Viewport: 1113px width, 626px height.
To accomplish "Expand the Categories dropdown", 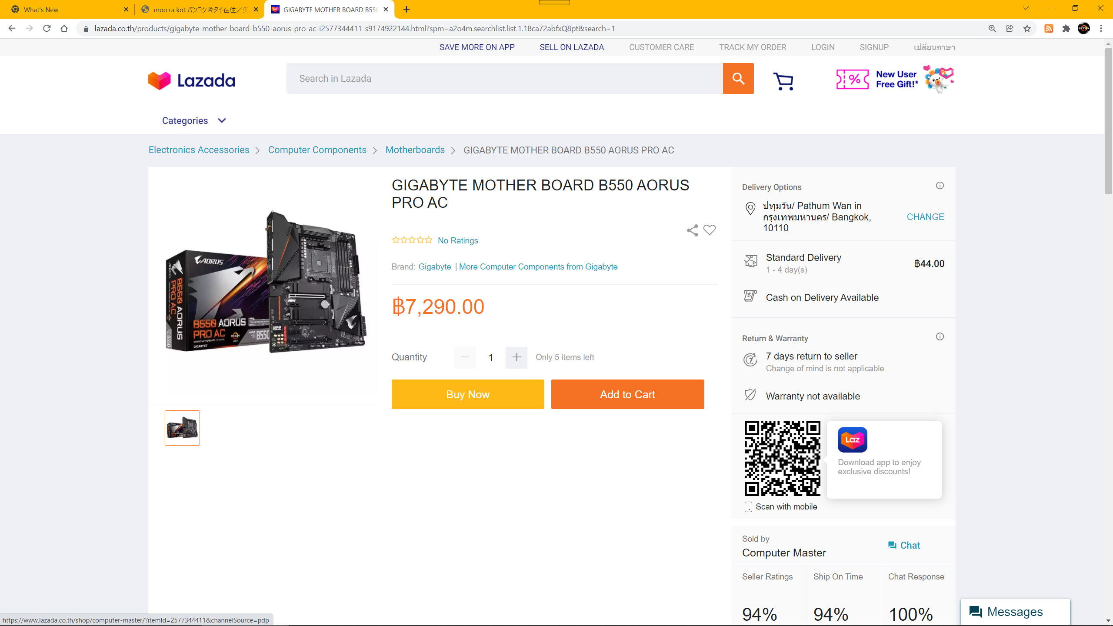I will (194, 121).
